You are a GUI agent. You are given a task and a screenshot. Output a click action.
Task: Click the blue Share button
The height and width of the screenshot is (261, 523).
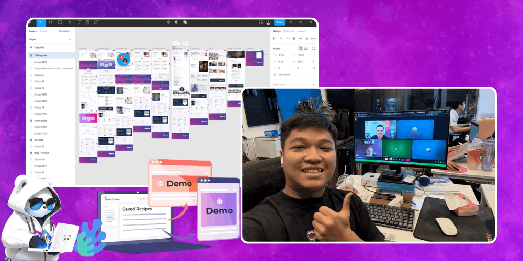(279, 22)
